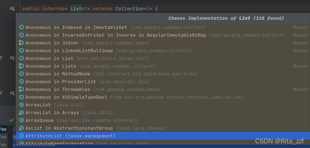Click the implemented-interface gutter icon beside List
Viewport: 310px width, 148px height.
pos(12,8)
